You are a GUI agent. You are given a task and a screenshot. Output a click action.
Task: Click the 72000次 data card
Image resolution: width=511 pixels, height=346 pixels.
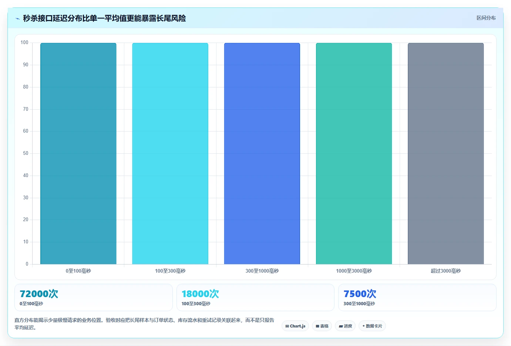[x=94, y=297]
